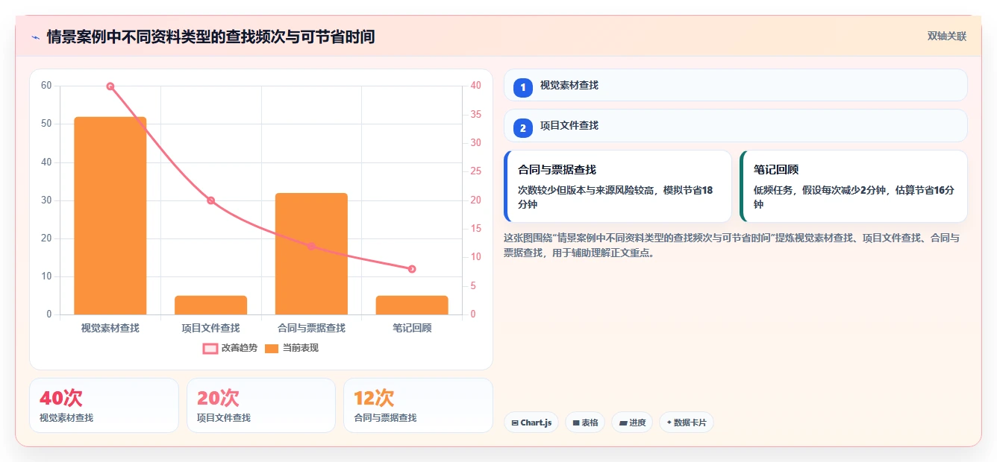Click left axis value 60

click(x=46, y=86)
